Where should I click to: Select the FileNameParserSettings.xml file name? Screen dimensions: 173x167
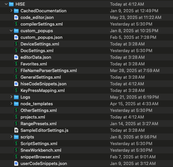49,71
